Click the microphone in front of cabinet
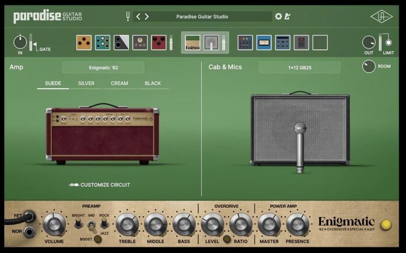This screenshot has width=406, height=253. pyautogui.click(x=300, y=148)
